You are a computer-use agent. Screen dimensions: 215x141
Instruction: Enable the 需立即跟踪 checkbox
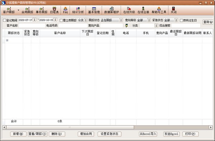(x=61, y=20)
